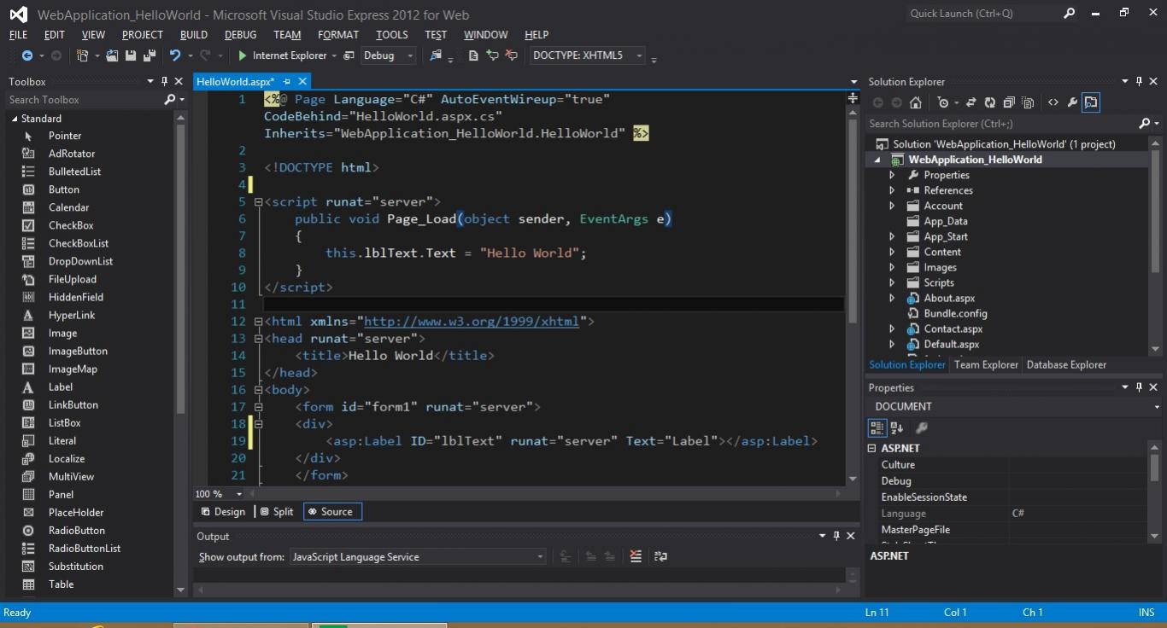Click the Home icon in Solution Explorer
The height and width of the screenshot is (628, 1167).
click(915, 102)
